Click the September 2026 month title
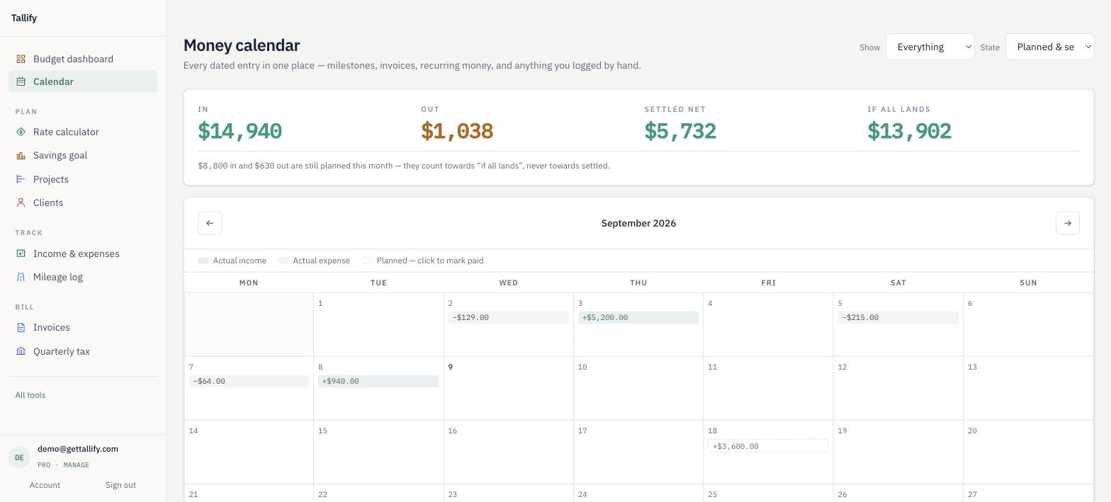The width and height of the screenshot is (1111, 502). click(638, 223)
